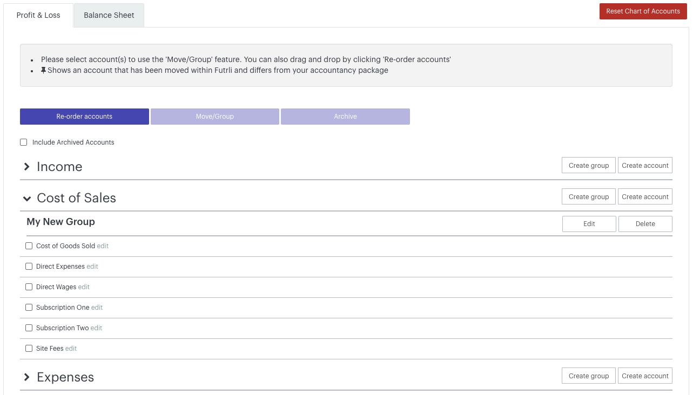Click the My New Group title

point(60,222)
